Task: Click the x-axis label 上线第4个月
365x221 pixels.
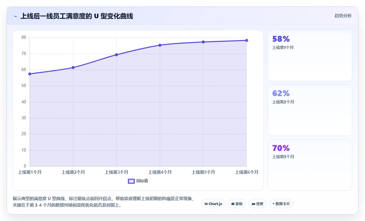Action: point(160,172)
